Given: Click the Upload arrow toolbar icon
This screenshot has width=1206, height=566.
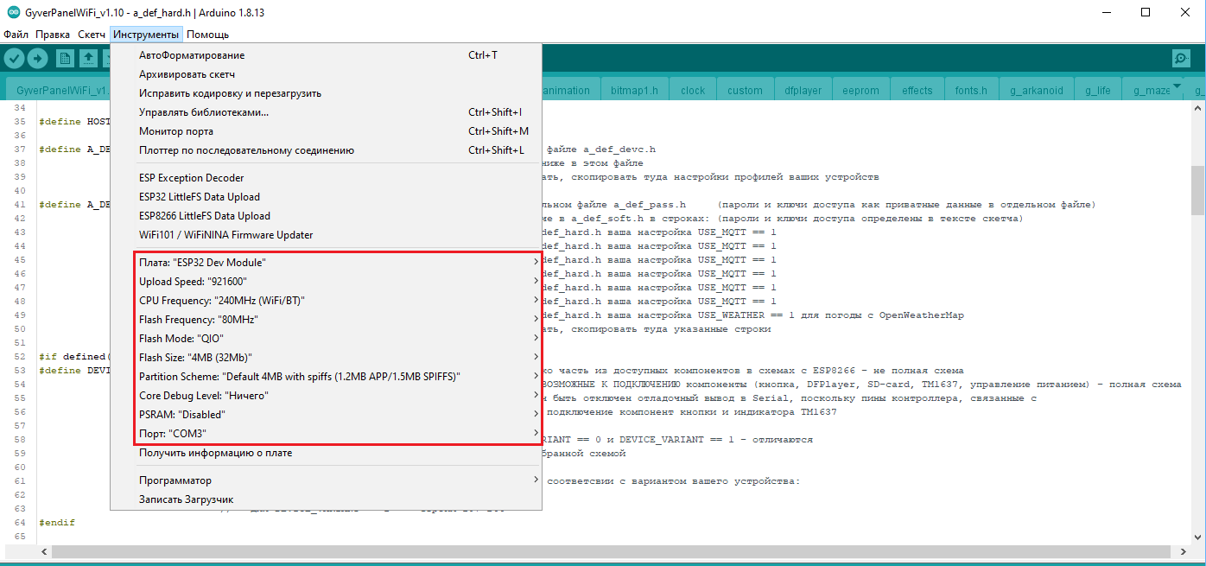Looking at the screenshot, I should click(x=37, y=58).
